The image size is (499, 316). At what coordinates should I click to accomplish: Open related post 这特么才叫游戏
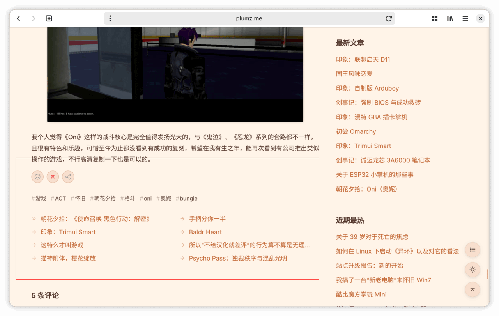(62, 245)
